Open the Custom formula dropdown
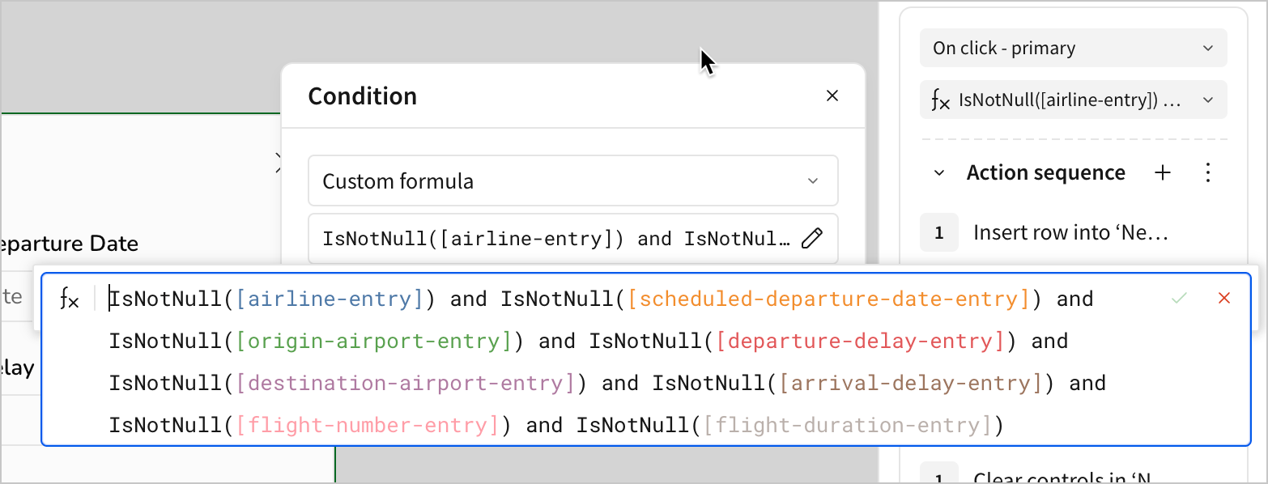This screenshot has width=1268, height=484. pyautogui.click(x=572, y=181)
